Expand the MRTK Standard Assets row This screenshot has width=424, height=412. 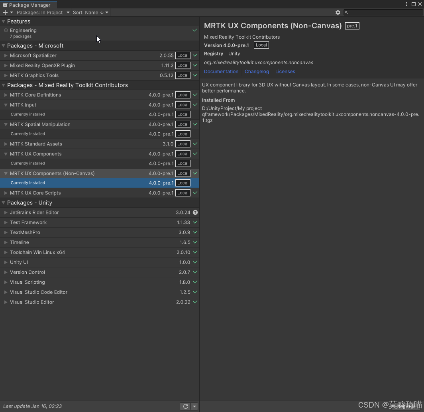[6, 144]
